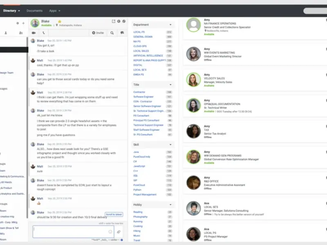Viewport: 327px width, 245px height.
Task: Filter by Principal PS Consultant title
Action: [146, 120]
